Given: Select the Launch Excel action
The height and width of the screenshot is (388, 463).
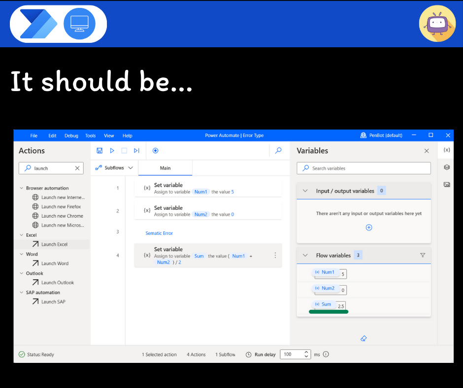Looking at the screenshot, I should tap(54, 244).
